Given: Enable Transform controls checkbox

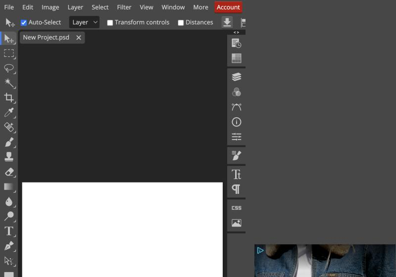Looking at the screenshot, I should coord(110,23).
